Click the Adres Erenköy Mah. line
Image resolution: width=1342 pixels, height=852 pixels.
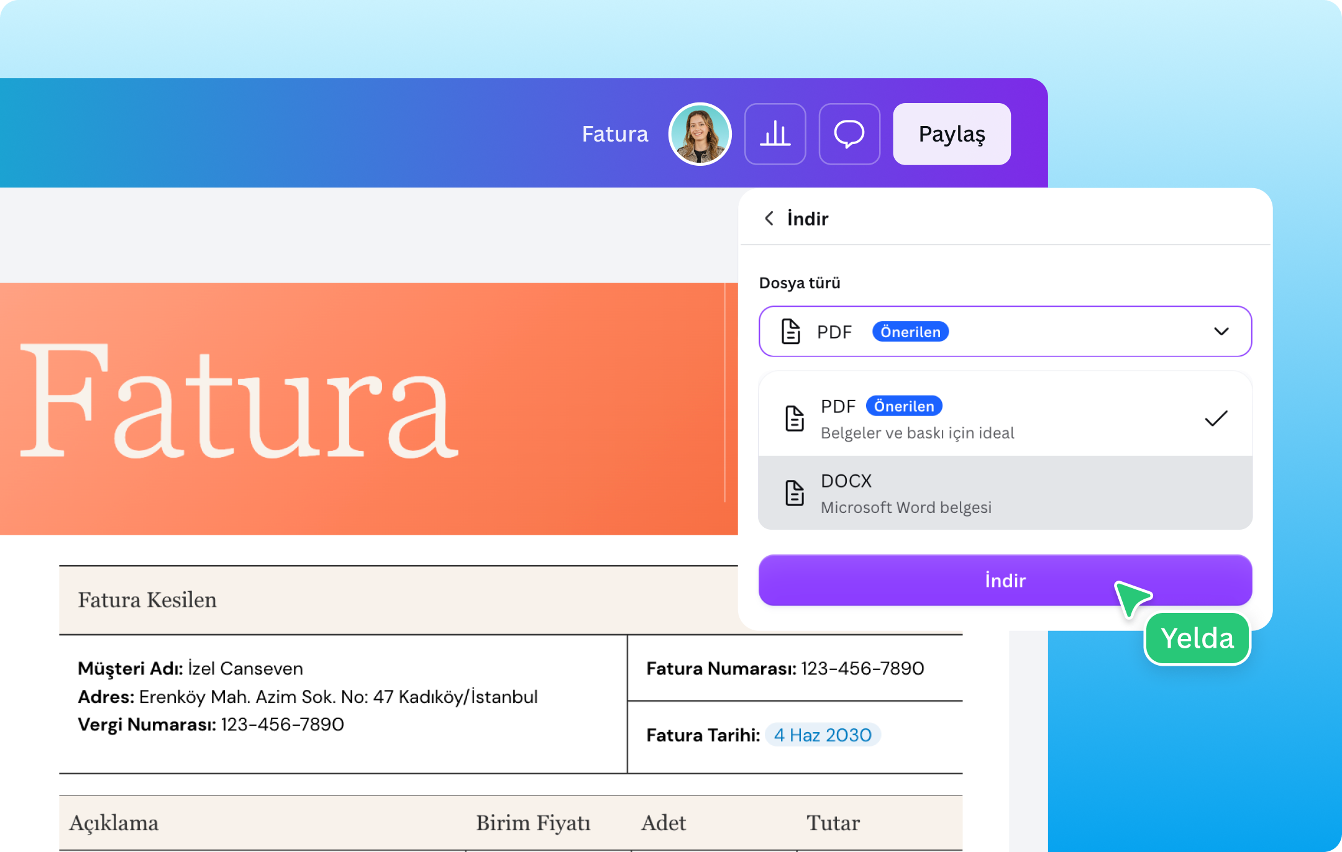point(308,697)
